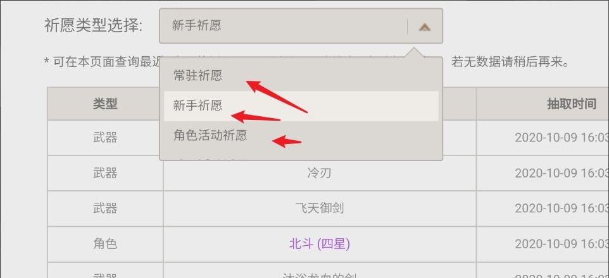Select the 飞天御剑 item name cell

click(x=319, y=208)
